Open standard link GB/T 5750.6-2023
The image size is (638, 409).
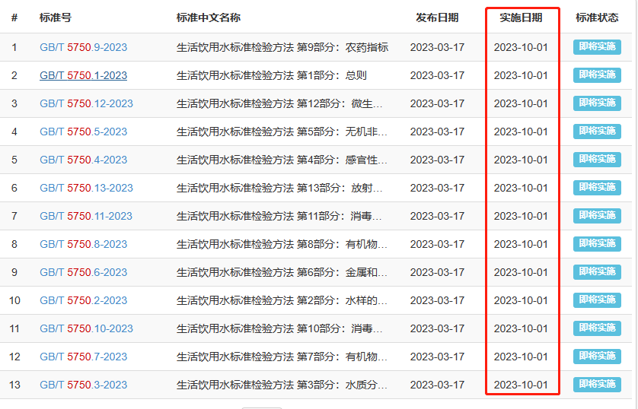coord(84,272)
